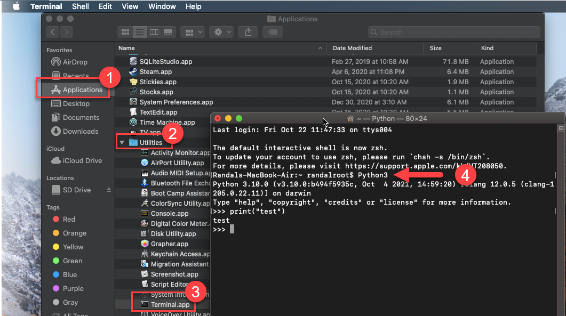Screen dimensions: 566x316
Task: Select Downloads in sidebar
Action: [x=75, y=131]
